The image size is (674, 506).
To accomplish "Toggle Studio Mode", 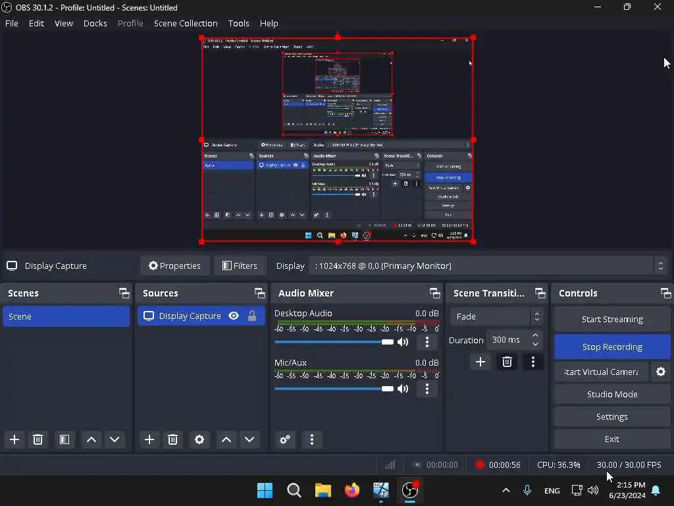I will (612, 394).
